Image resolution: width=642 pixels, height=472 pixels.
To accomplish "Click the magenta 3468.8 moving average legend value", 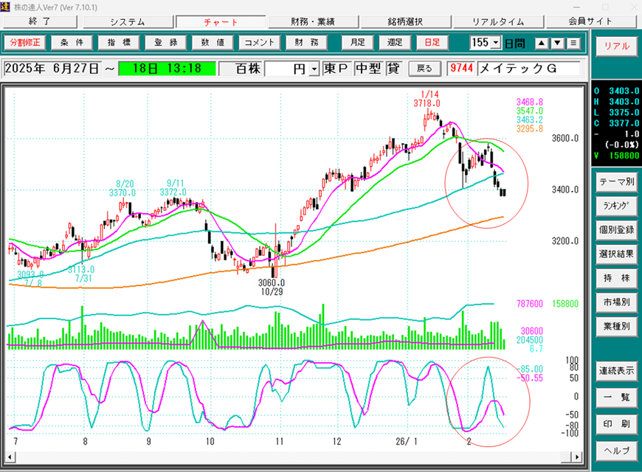I will pos(529,102).
